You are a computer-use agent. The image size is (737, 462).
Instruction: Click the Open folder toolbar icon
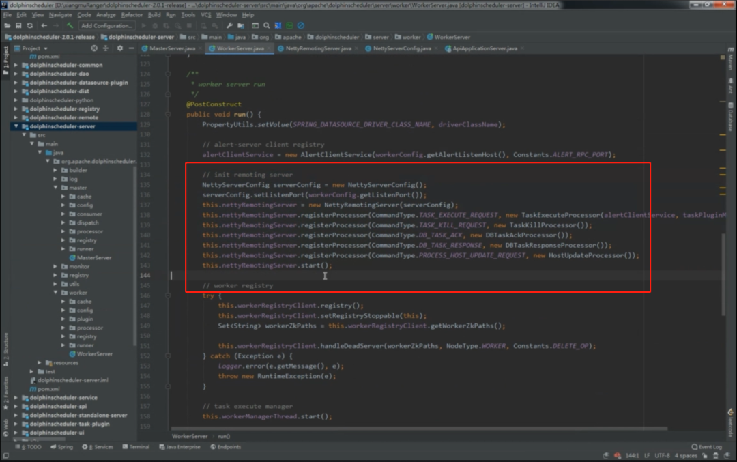pyautogui.click(x=8, y=25)
